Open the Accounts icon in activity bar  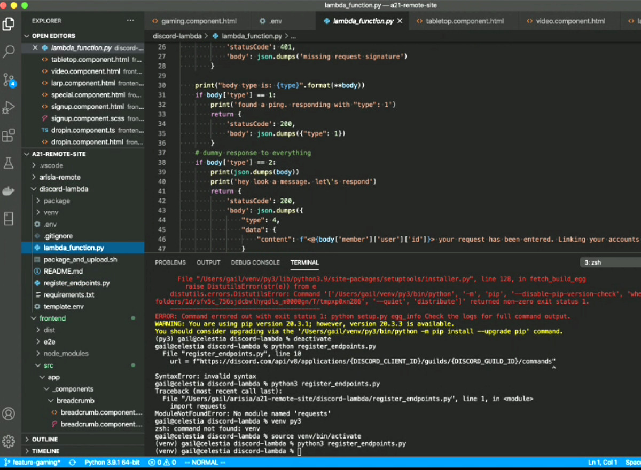coord(9,413)
